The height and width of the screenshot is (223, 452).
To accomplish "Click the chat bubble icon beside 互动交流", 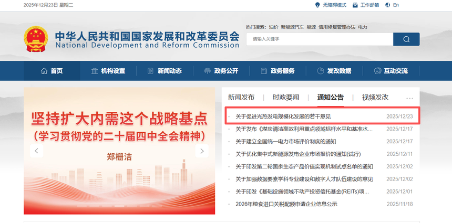I will pos(377,71).
